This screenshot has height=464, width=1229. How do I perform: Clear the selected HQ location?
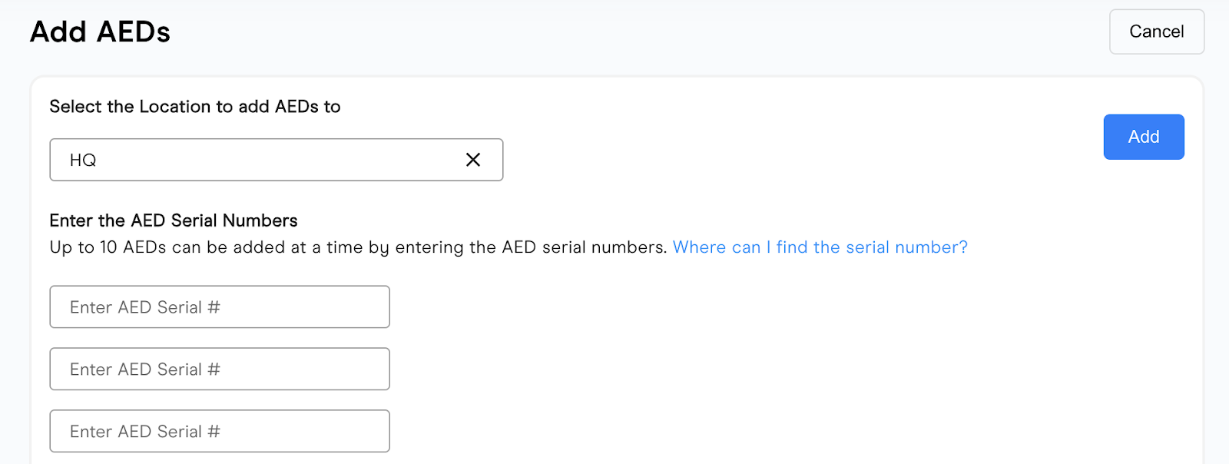tap(473, 160)
